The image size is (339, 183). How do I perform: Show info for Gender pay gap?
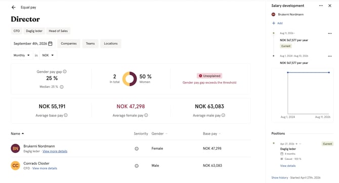(x=65, y=72)
